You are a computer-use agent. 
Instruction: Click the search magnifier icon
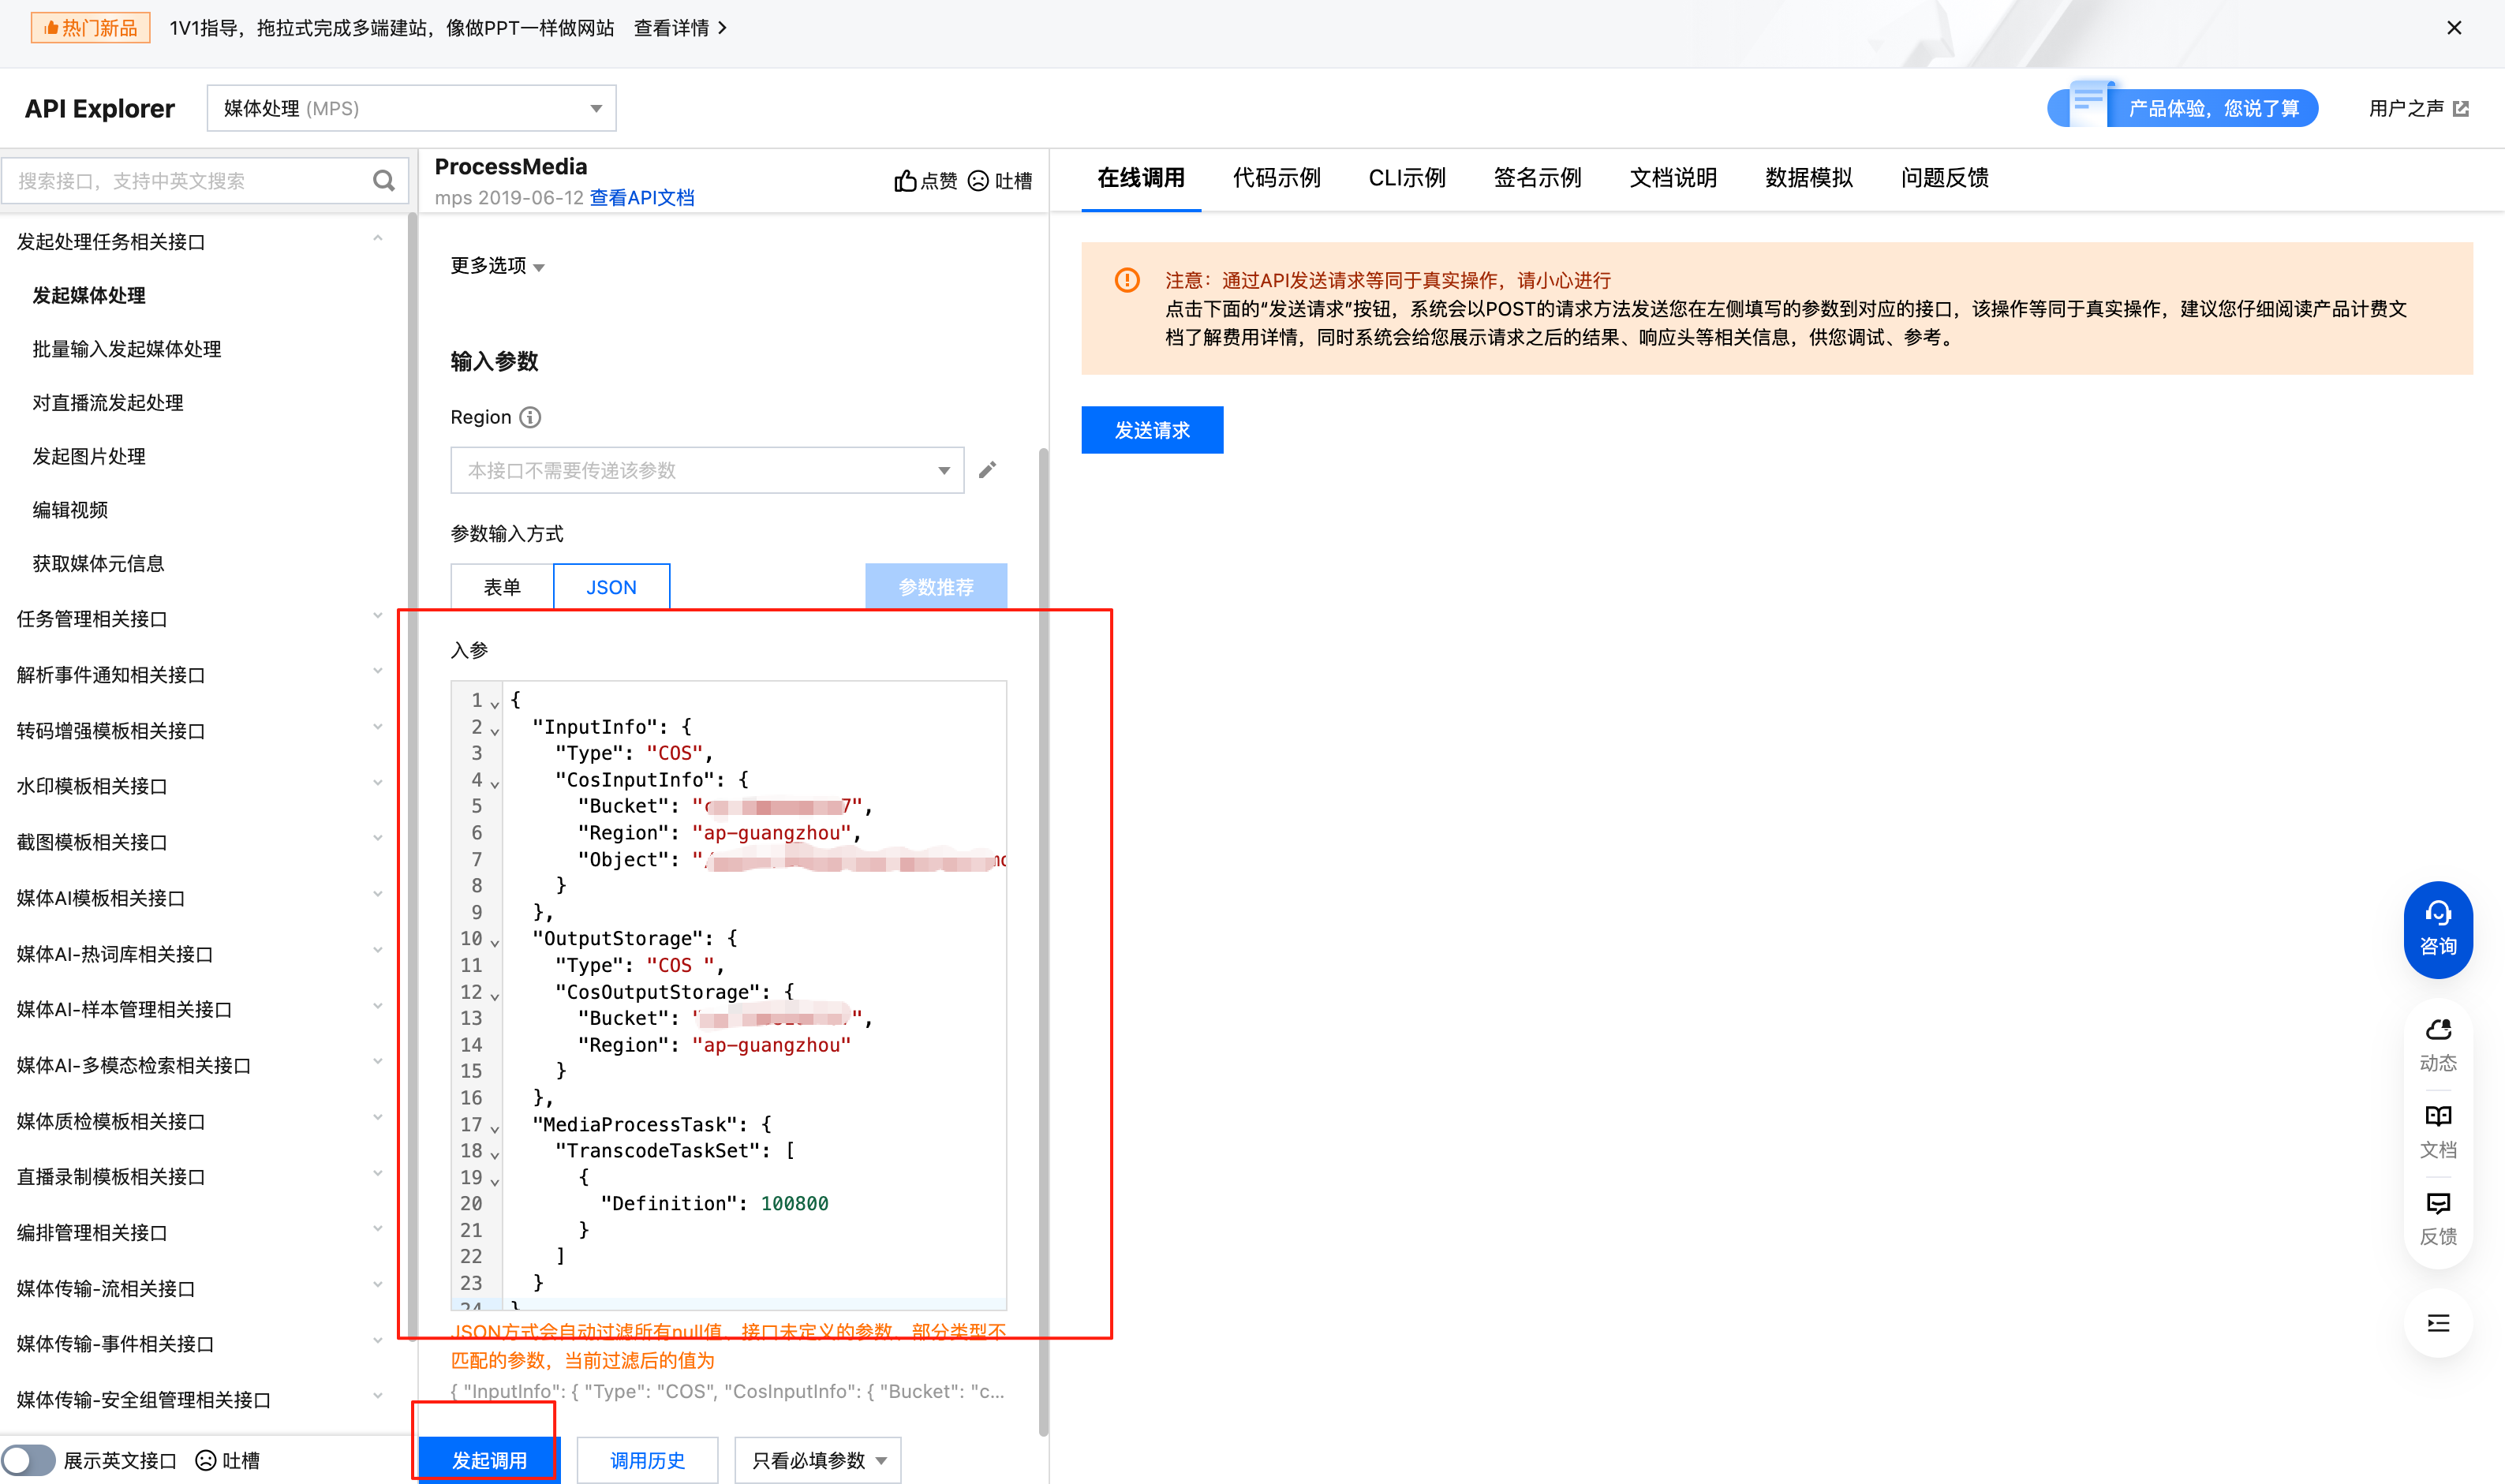tap(383, 181)
